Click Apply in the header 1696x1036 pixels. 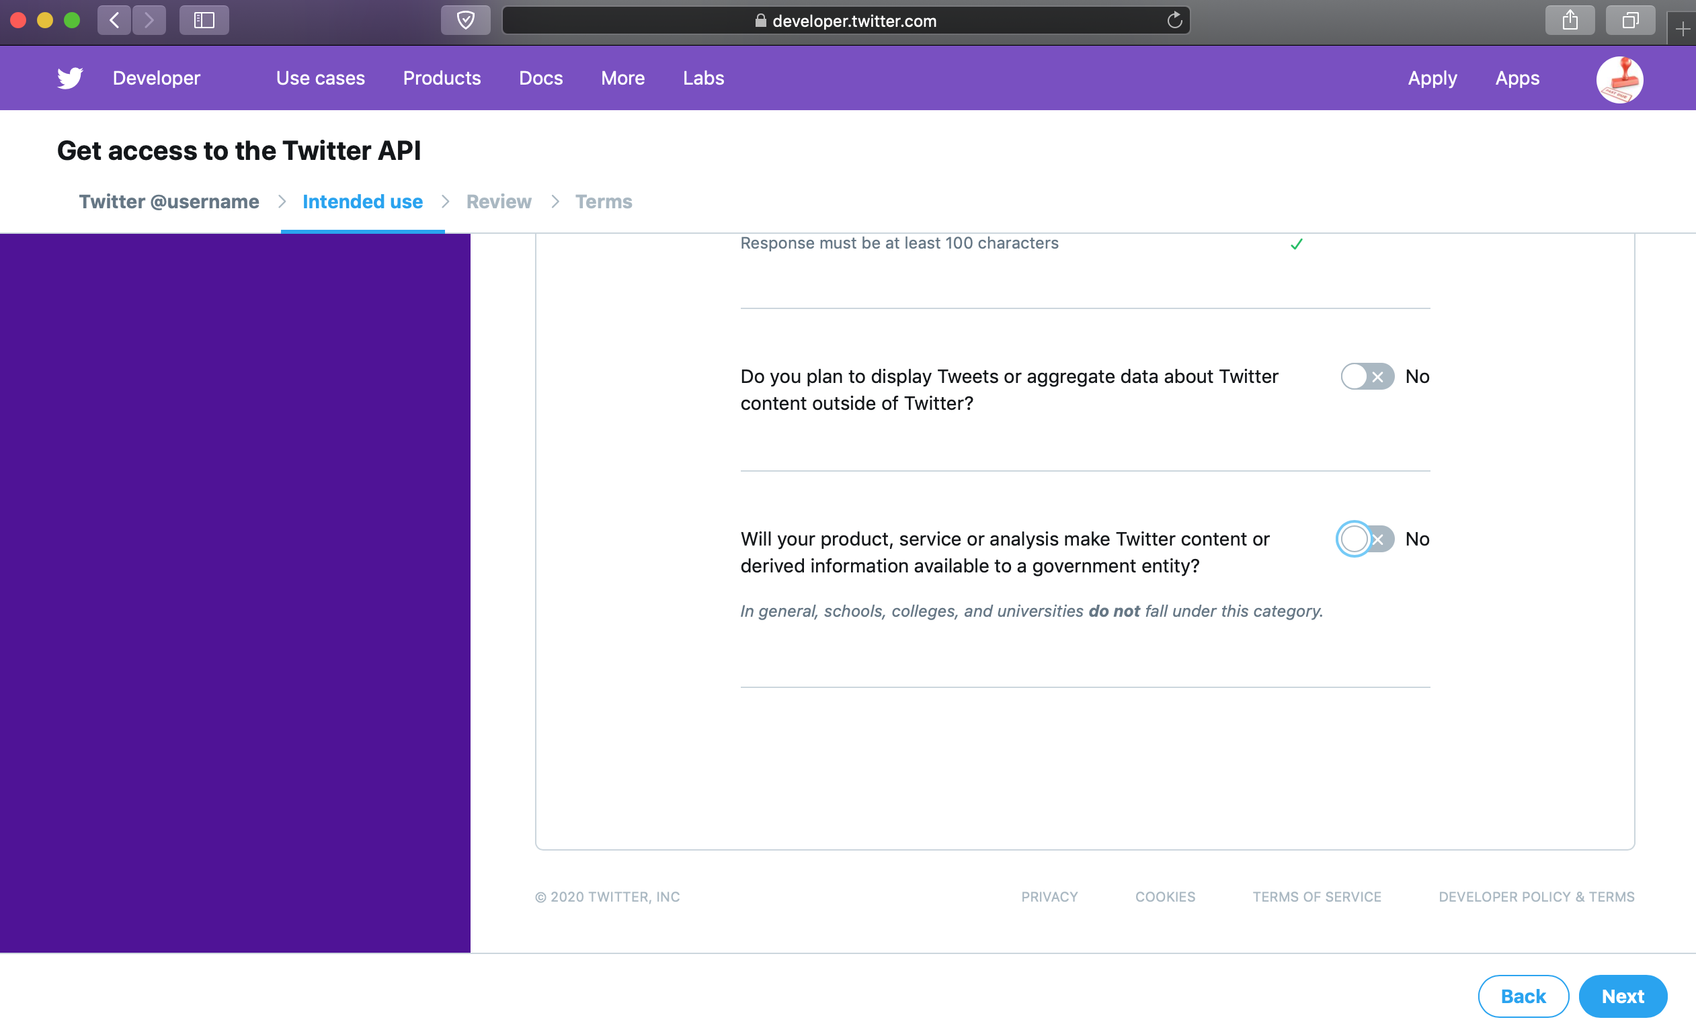tap(1432, 78)
